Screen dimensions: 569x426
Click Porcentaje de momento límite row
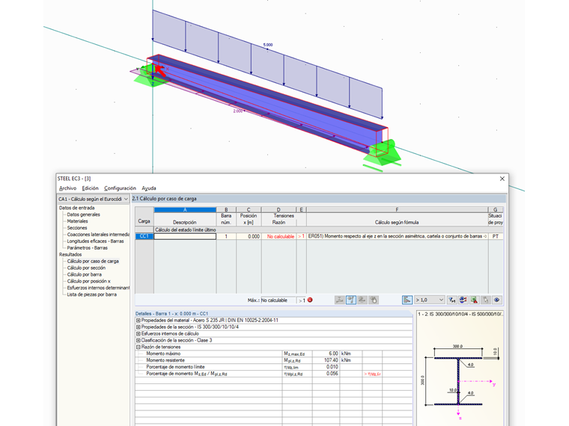[x=274, y=367]
